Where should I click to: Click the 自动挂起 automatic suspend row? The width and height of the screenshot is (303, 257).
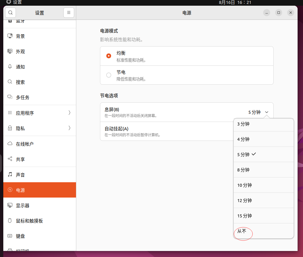pos(165,131)
